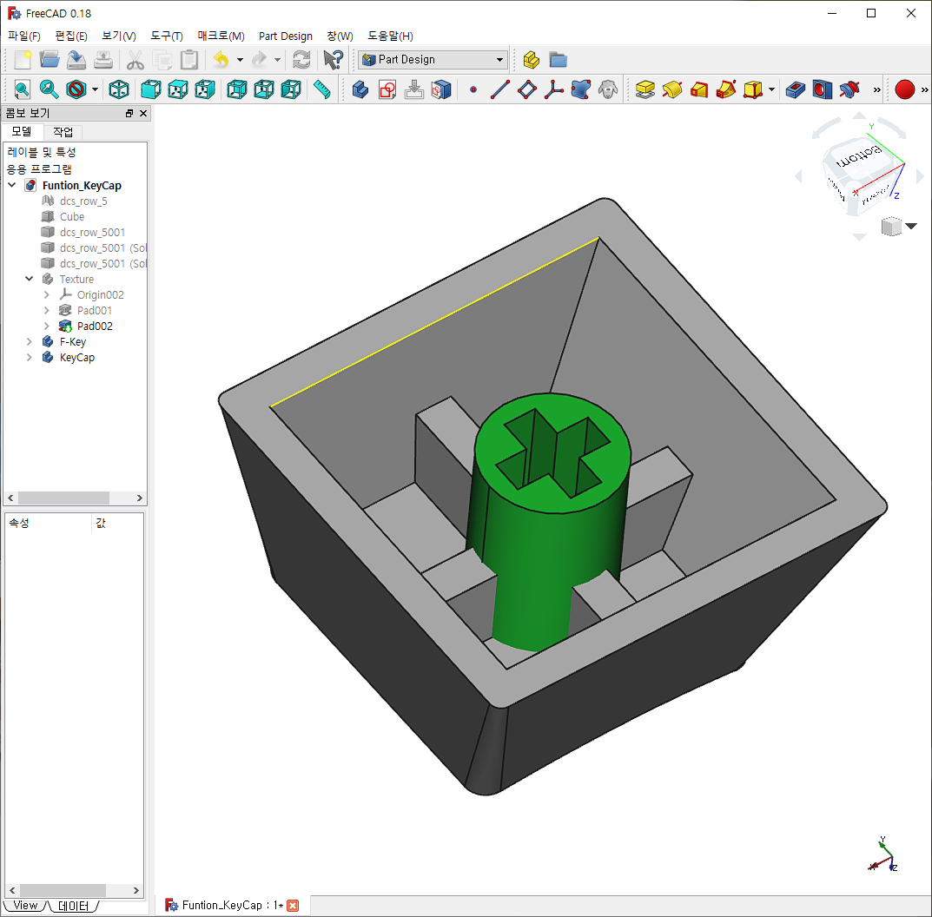Expand the Origin002 tree node
Image resolution: width=932 pixels, height=917 pixels.
[46, 294]
